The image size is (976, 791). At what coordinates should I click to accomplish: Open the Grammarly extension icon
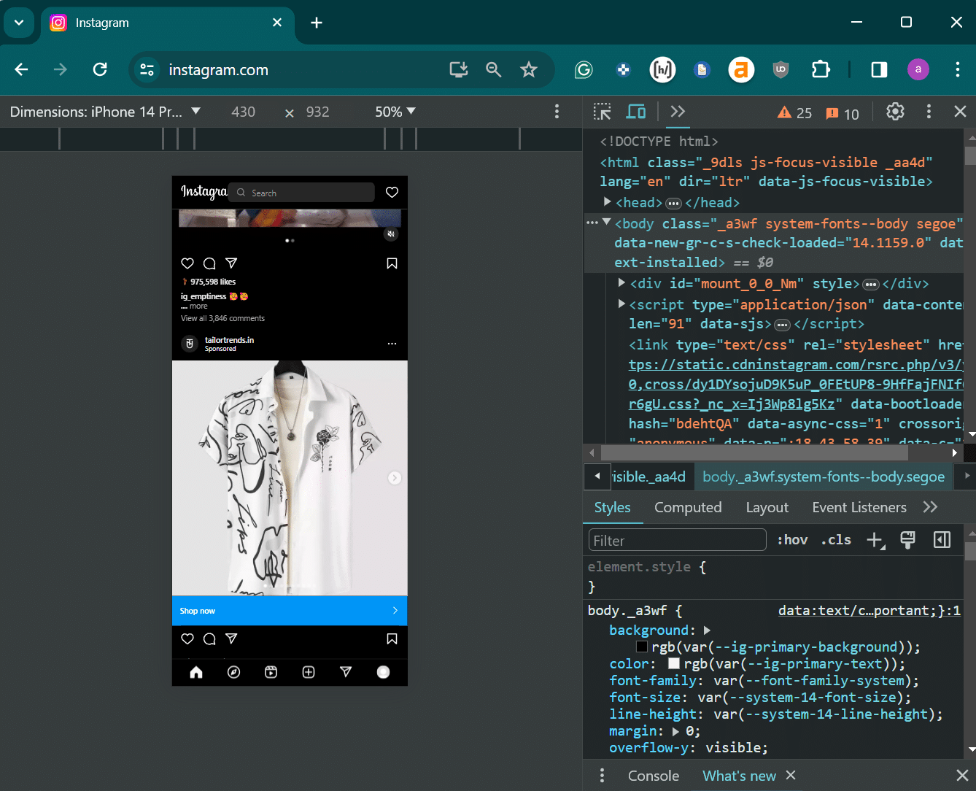pyautogui.click(x=584, y=70)
